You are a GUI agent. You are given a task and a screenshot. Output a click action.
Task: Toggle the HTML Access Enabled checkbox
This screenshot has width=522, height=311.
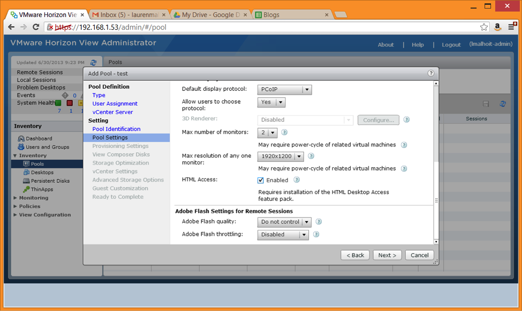(x=261, y=181)
